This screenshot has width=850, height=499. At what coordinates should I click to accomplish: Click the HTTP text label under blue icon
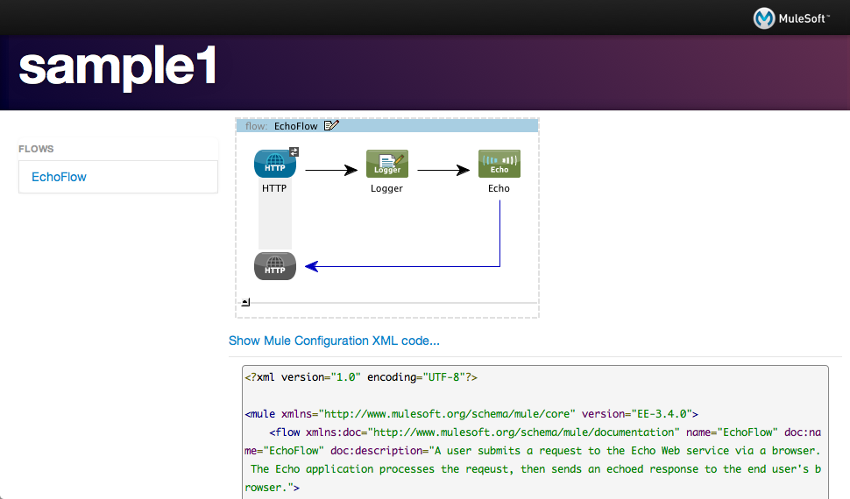274,188
